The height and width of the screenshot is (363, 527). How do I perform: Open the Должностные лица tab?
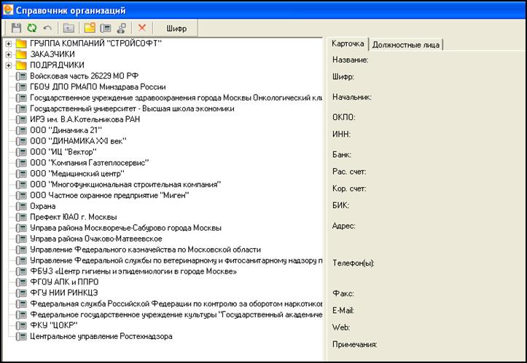406,44
